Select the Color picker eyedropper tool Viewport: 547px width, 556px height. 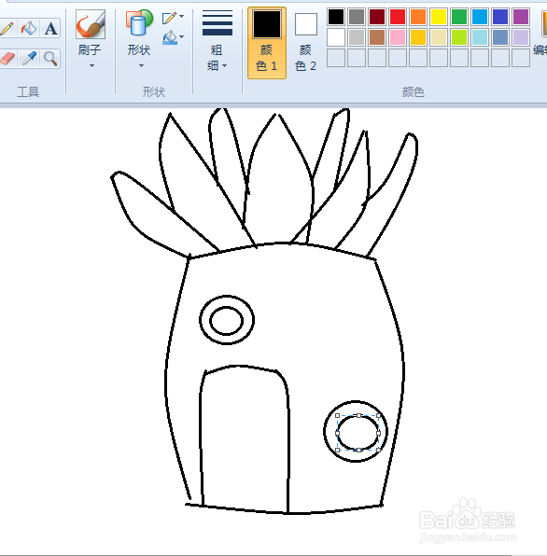click(29, 59)
